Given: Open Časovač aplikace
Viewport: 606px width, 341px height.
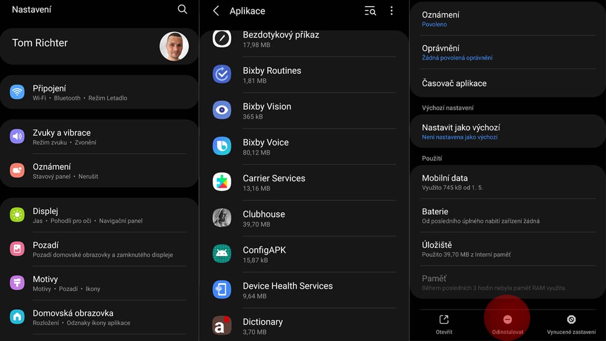Looking at the screenshot, I should pyautogui.click(x=508, y=83).
